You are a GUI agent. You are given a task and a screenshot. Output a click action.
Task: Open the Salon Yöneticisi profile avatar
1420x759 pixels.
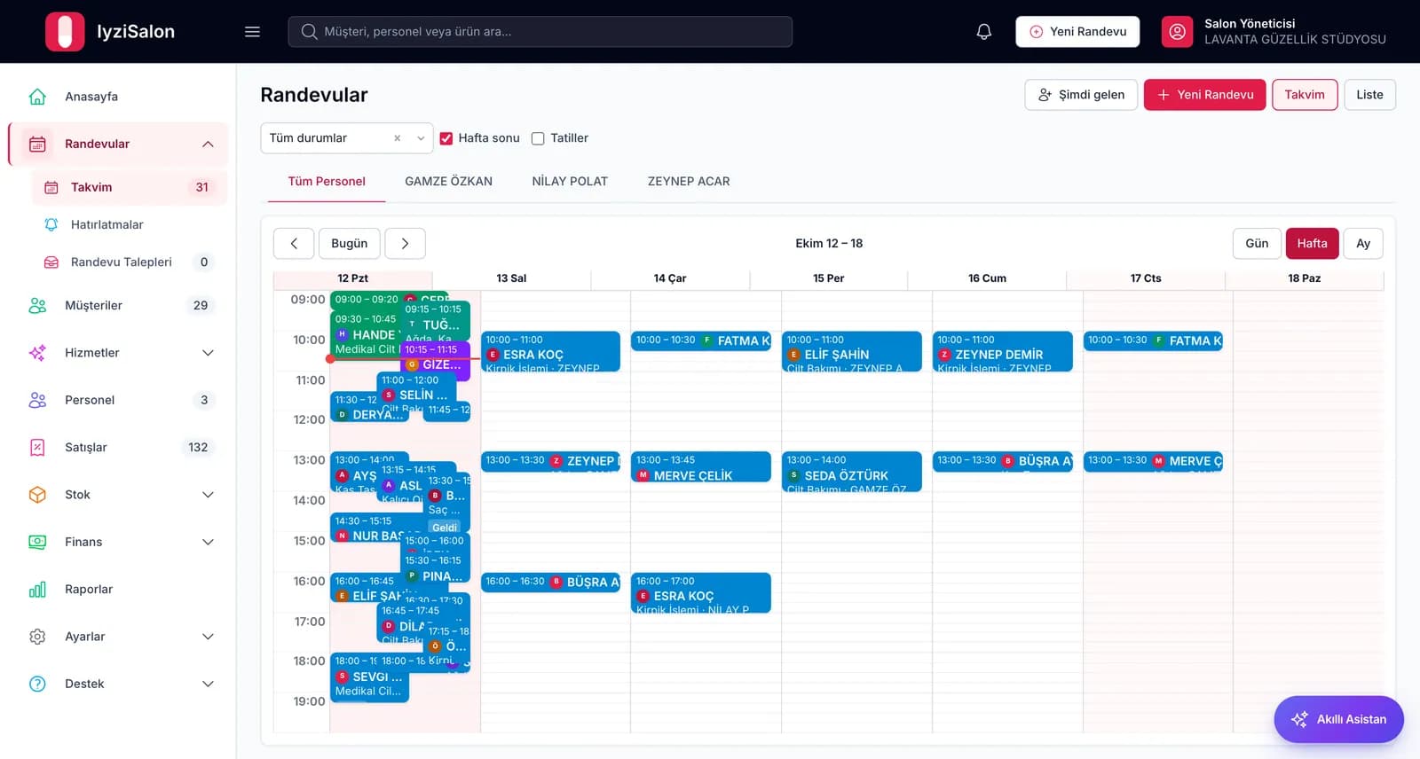tap(1177, 32)
